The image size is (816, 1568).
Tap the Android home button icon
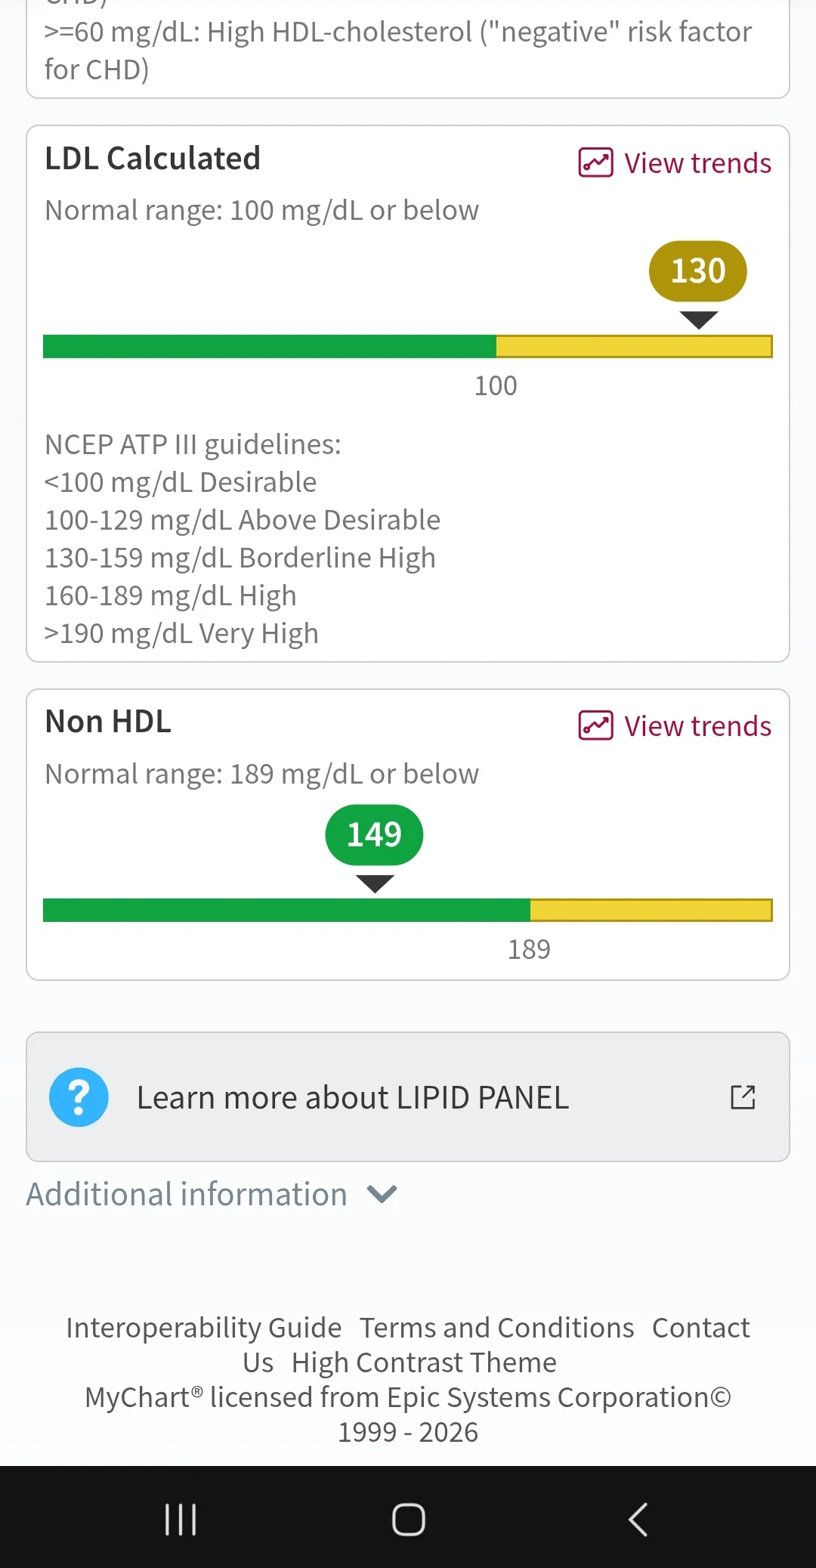pyautogui.click(x=408, y=1519)
